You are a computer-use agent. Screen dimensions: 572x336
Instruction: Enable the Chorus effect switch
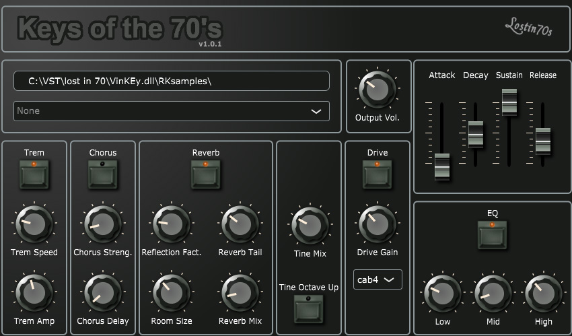click(x=102, y=174)
